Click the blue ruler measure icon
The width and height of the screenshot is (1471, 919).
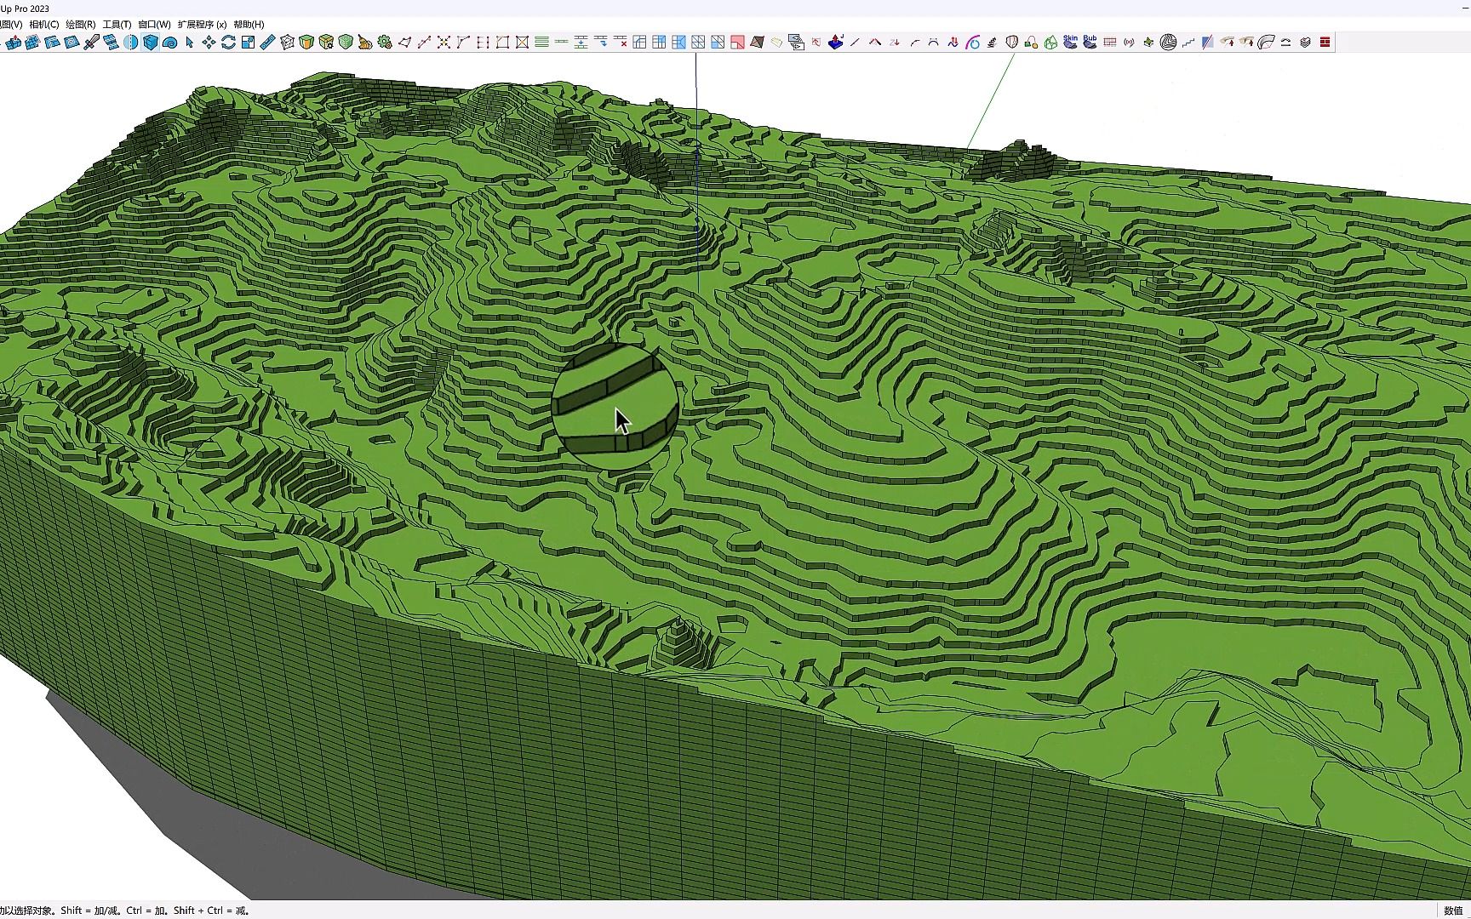point(267,42)
